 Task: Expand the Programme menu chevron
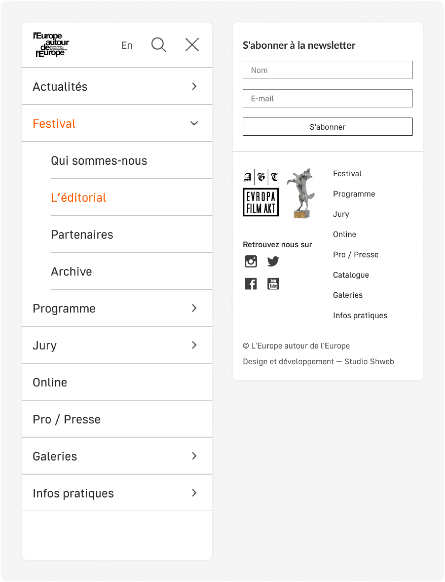194,308
